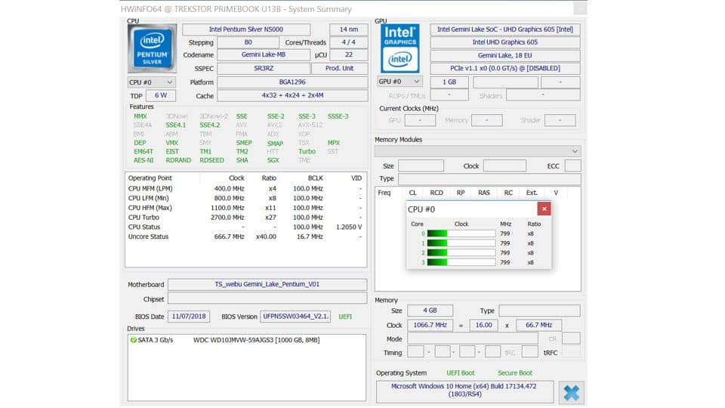Click the Secure Boot label
The image size is (725, 408).
tap(514, 372)
